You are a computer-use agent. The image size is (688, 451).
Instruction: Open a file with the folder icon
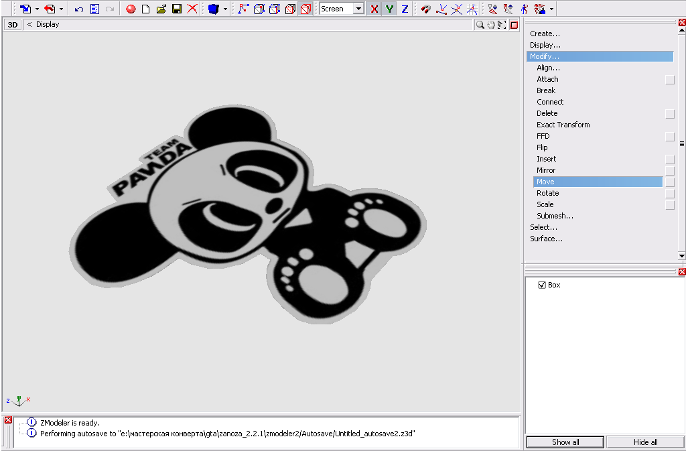(x=161, y=9)
